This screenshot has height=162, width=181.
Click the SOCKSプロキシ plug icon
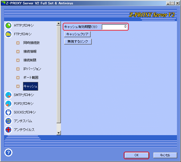(x=8, y=112)
